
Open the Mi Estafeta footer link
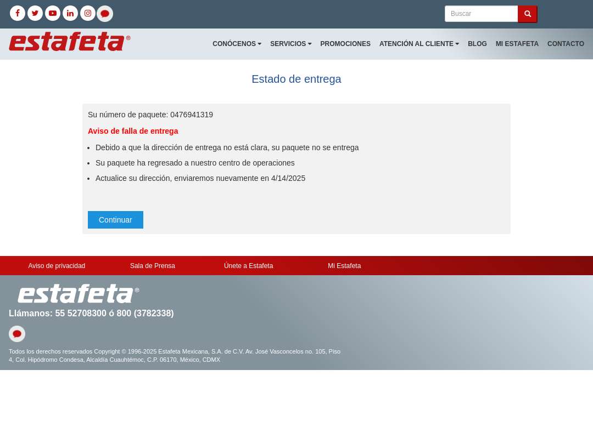click(x=344, y=266)
